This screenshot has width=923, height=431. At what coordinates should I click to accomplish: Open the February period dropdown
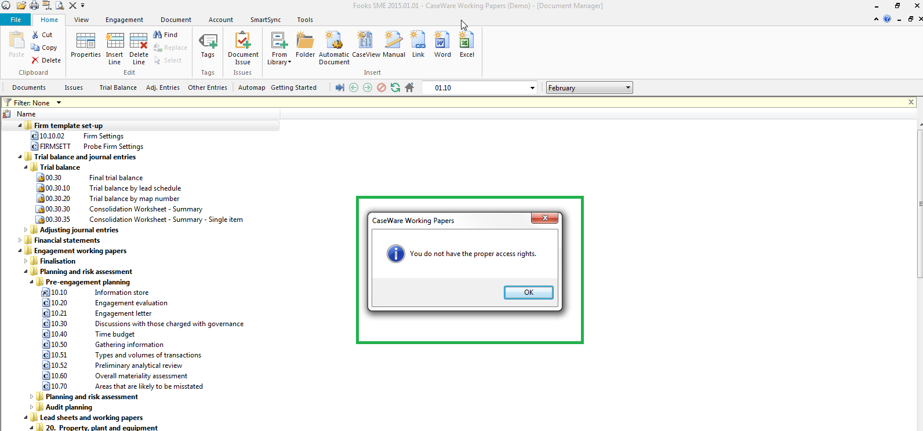(x=628, y=88)
